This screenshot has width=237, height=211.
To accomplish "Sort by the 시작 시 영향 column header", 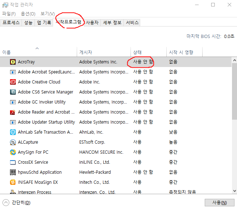I will (x=184, y=52).
